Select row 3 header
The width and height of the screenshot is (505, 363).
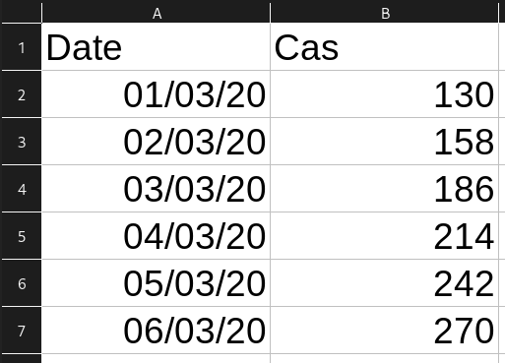click(x=22, y=142)
